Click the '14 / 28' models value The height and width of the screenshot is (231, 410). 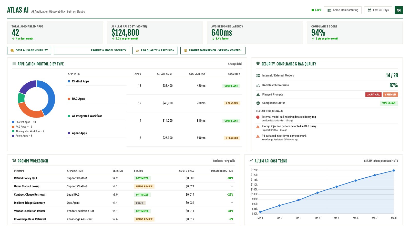point(392,75)
